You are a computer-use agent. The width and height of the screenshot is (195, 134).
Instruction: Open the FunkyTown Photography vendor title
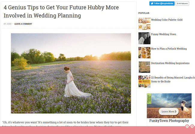click(x=169, y=121)
